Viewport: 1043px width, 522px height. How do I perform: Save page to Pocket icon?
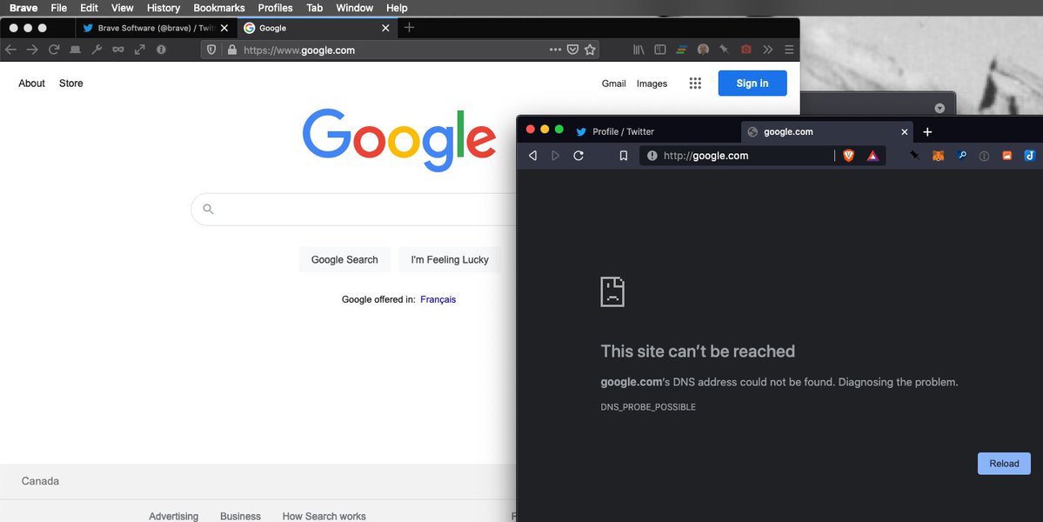coord(572,50)
